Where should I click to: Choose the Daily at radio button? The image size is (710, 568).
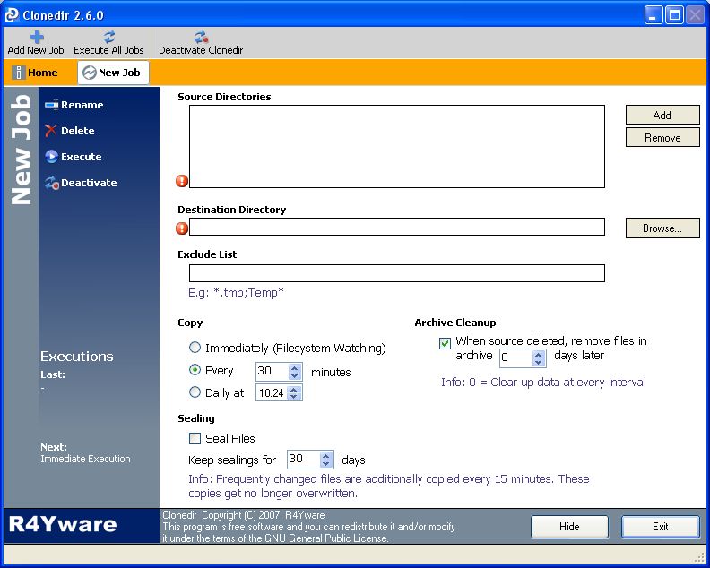click(x=195, y=392)
